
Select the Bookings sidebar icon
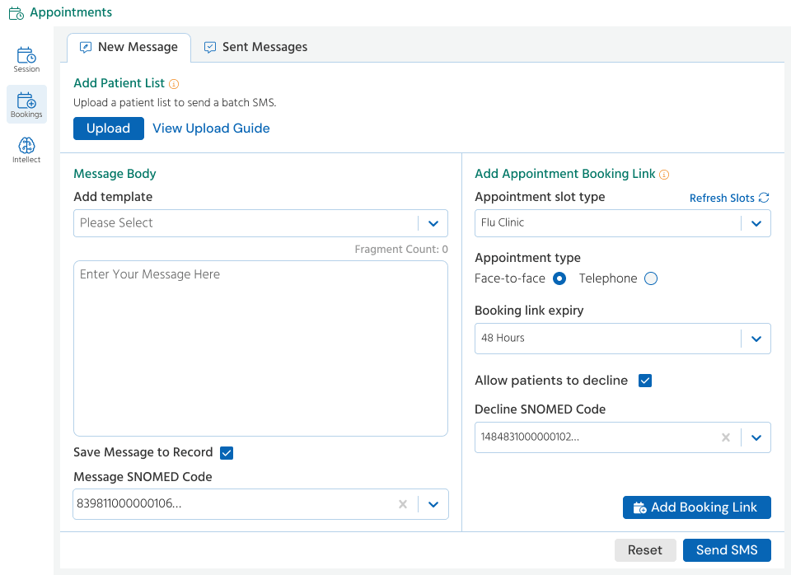(26, 105)
